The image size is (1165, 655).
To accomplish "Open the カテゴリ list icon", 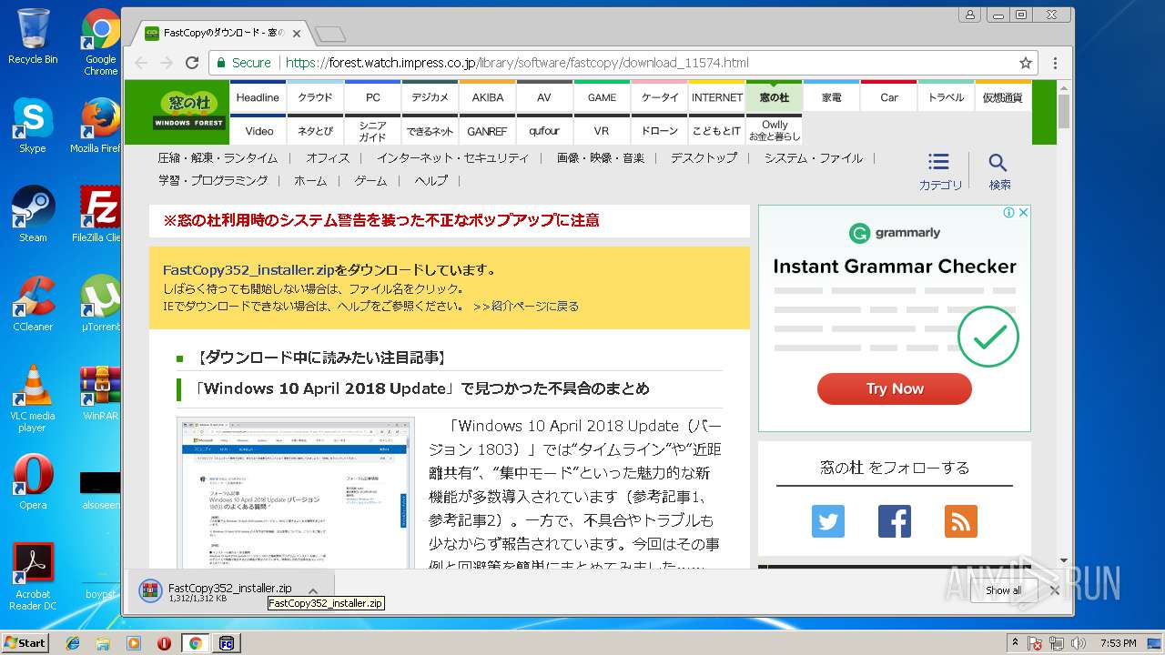I will pos(939,171).
